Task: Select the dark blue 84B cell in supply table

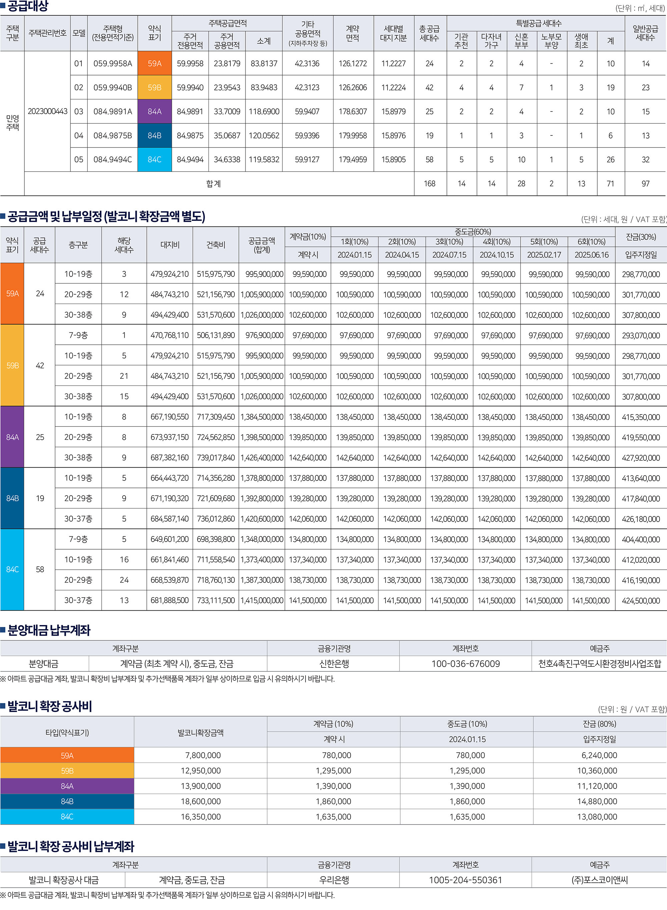Action: pyautogui.click(x=154, y=136)
